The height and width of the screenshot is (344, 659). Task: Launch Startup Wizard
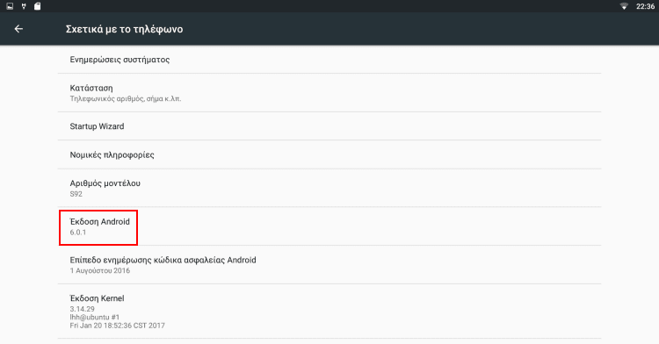pyautogui.click(x=329, y=126)
